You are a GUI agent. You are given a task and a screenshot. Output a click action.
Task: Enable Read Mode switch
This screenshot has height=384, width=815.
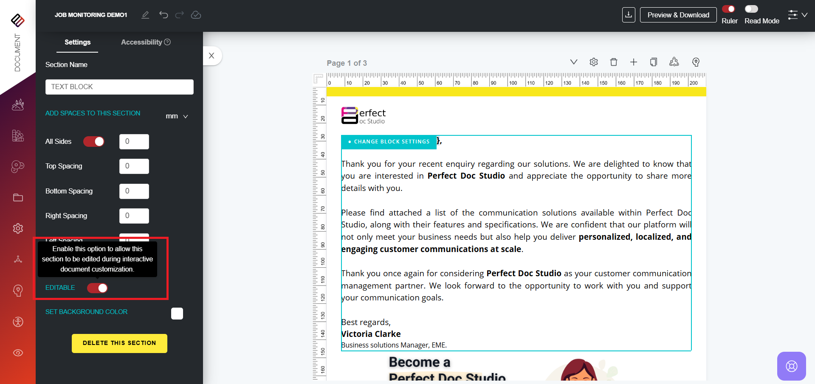[x=751, y=9]
